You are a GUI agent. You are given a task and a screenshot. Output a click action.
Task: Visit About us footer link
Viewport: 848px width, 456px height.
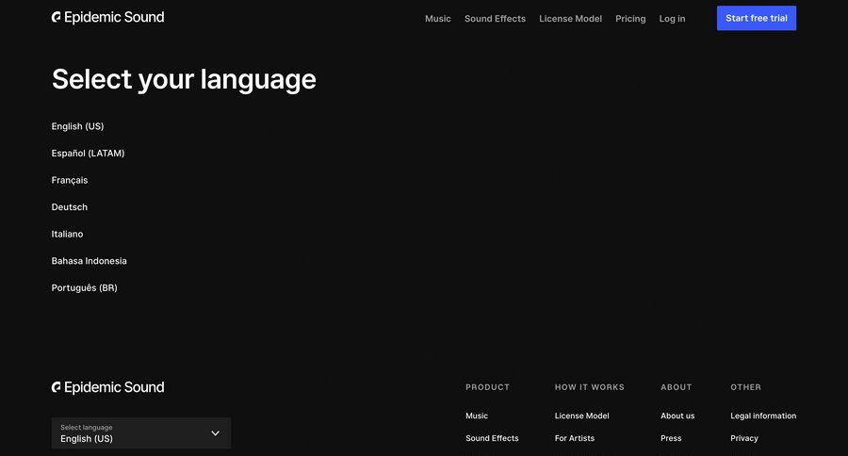[677, 415]
